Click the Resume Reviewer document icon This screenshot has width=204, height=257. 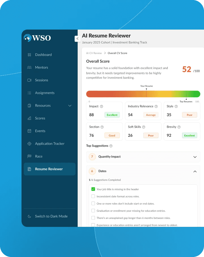29,169
